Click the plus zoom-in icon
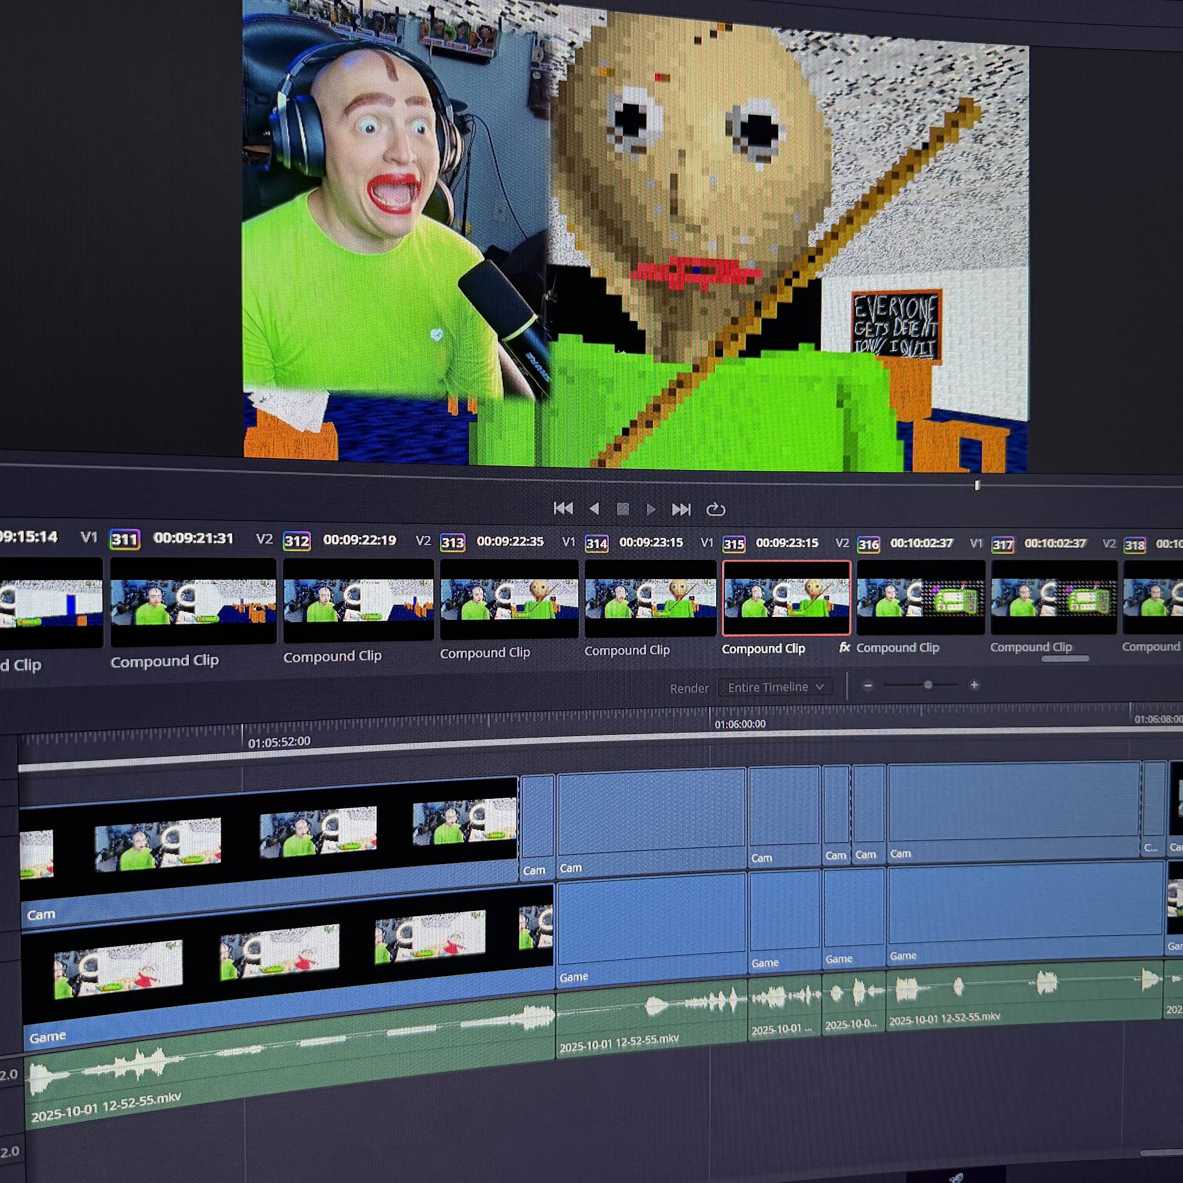Image resolution: width=1183 pixels, height=1183 pixels. tap(974, 684)
